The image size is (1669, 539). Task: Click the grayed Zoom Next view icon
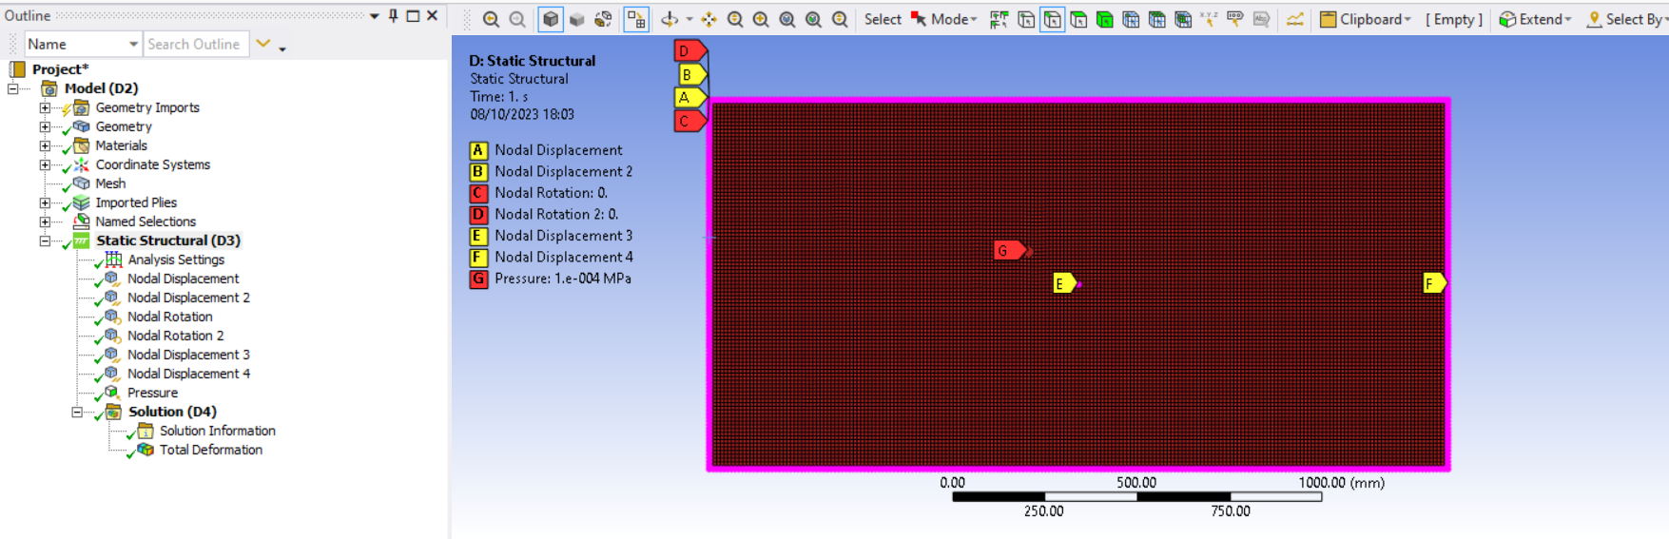coord(517,19)
